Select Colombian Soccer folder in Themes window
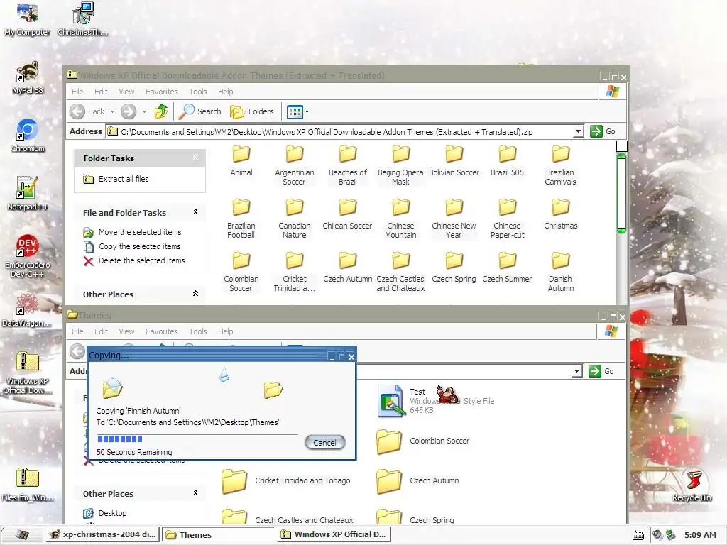 coord(423,441)
